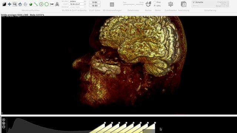
Task: Select the blue four-arrow move tool
Action: pyautogui.click(x=10, y=4)
